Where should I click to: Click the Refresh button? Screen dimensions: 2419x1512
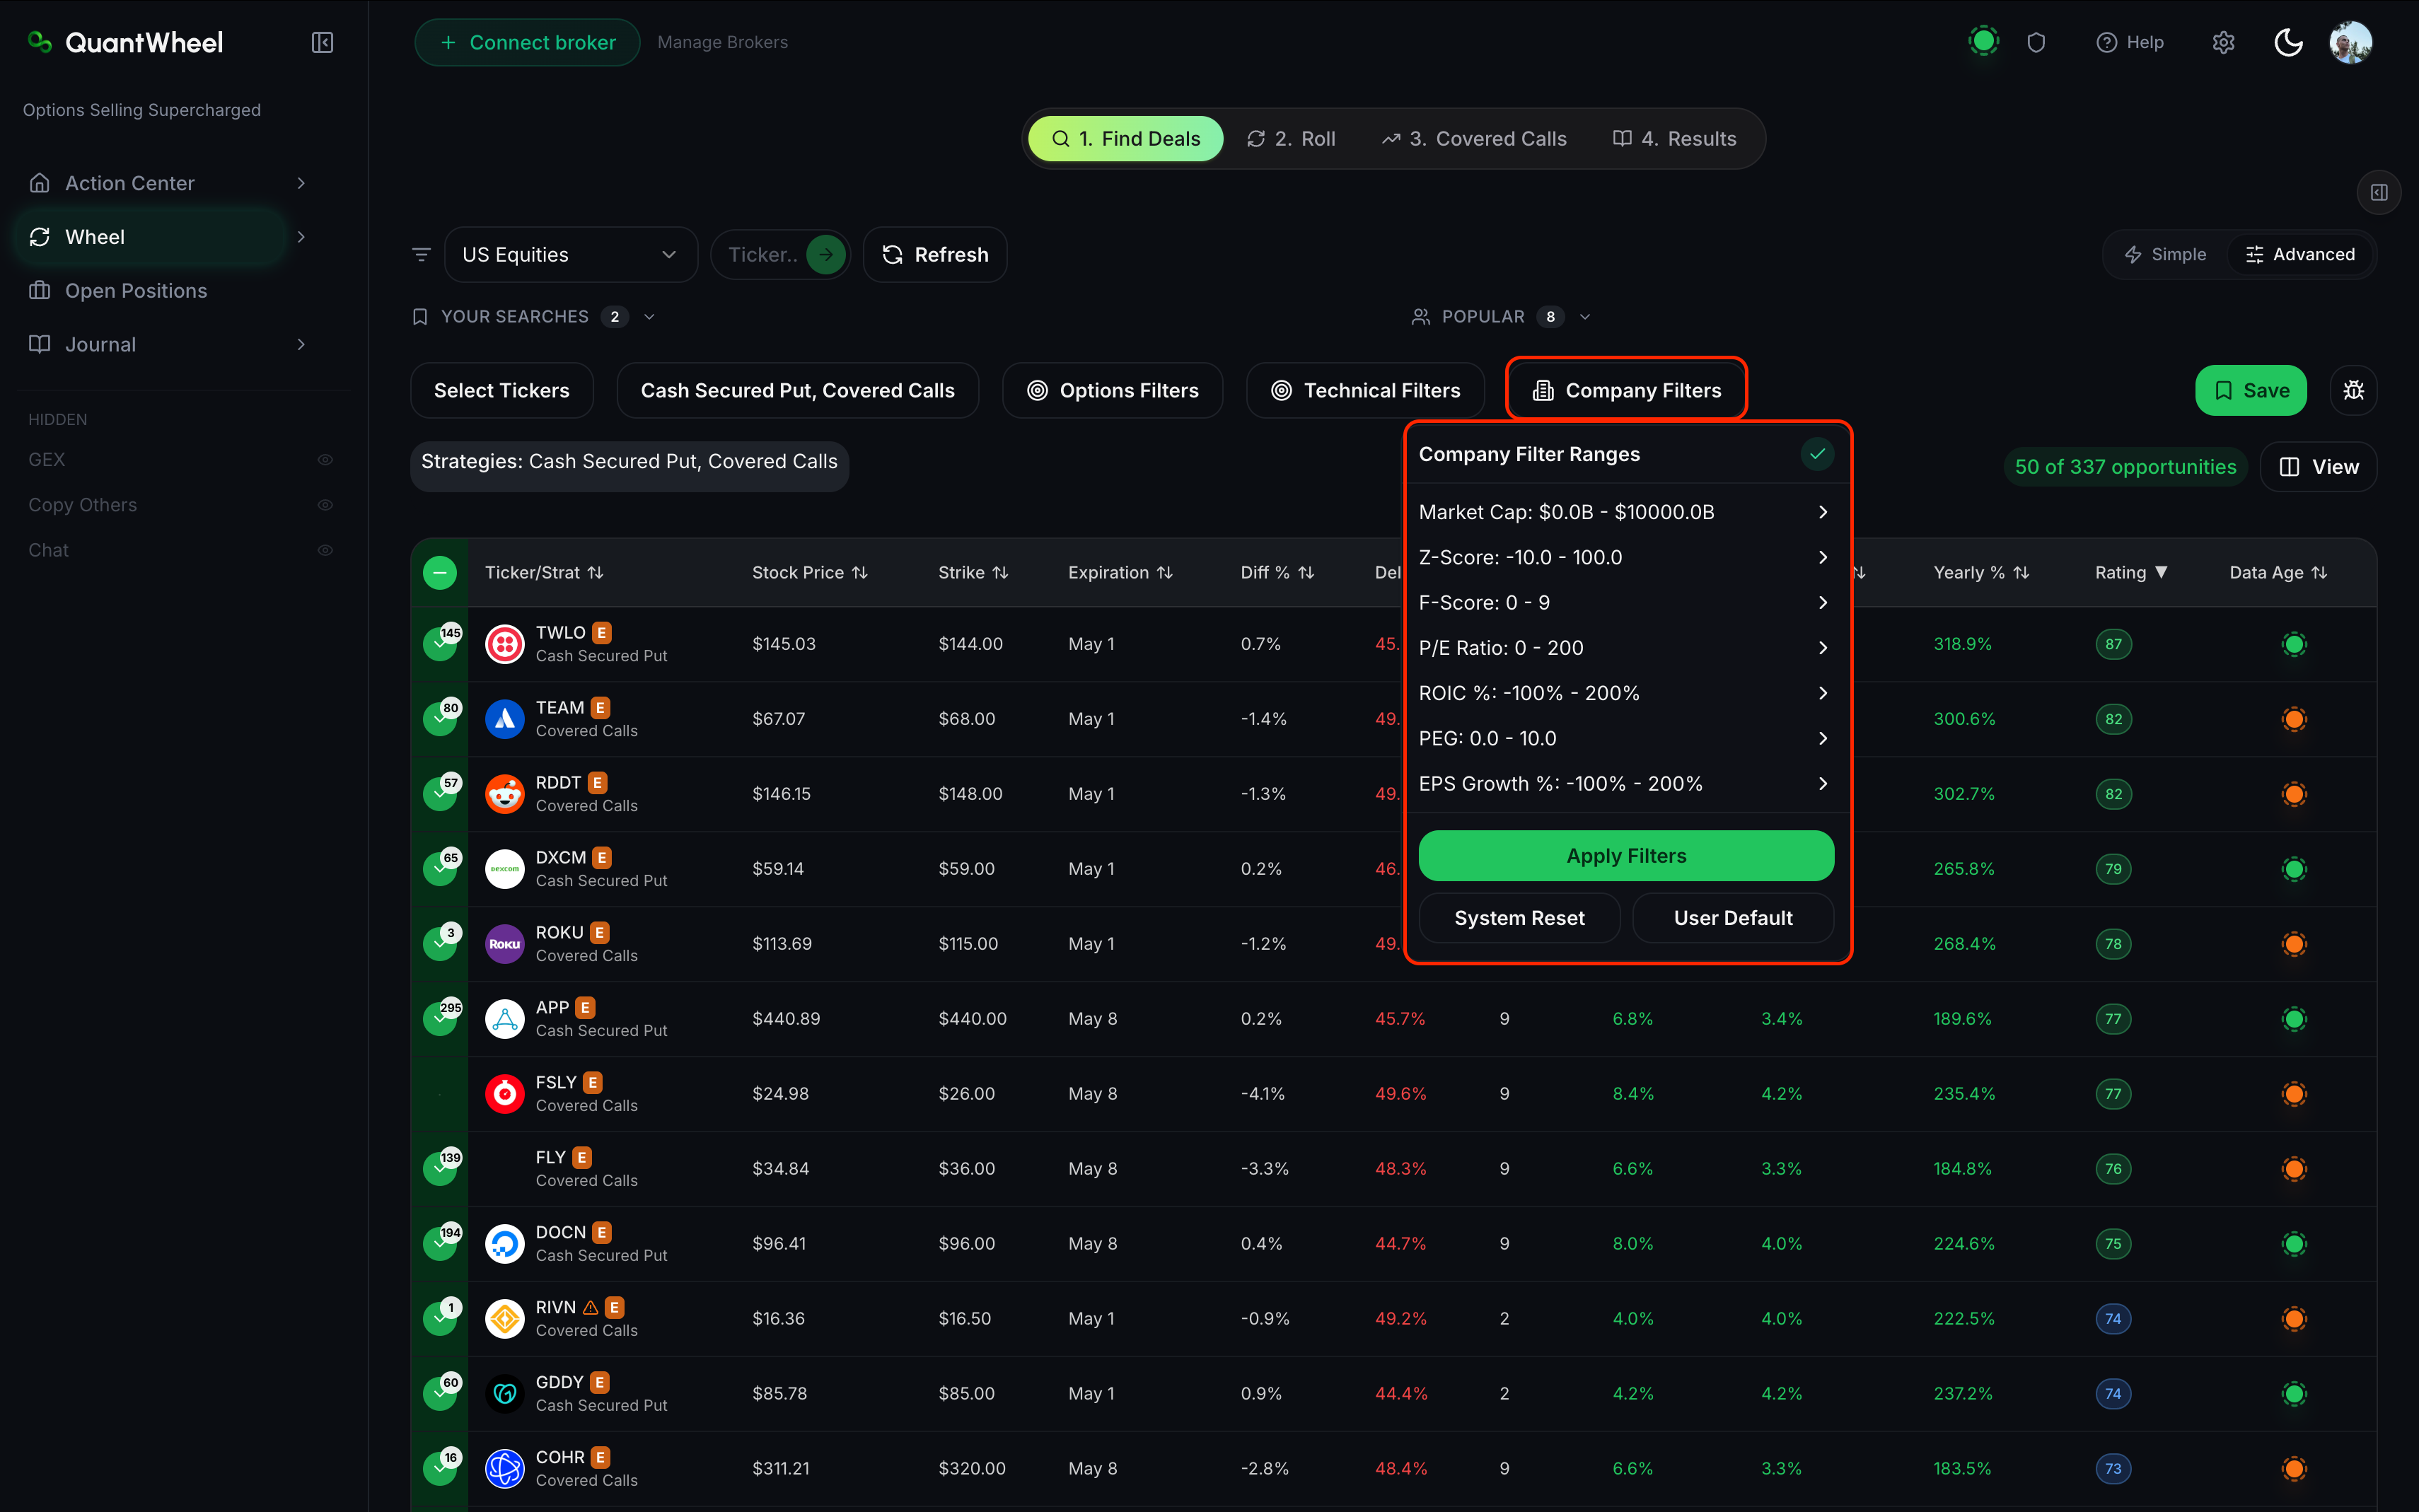pyautogui.click(x=934, y=254)
